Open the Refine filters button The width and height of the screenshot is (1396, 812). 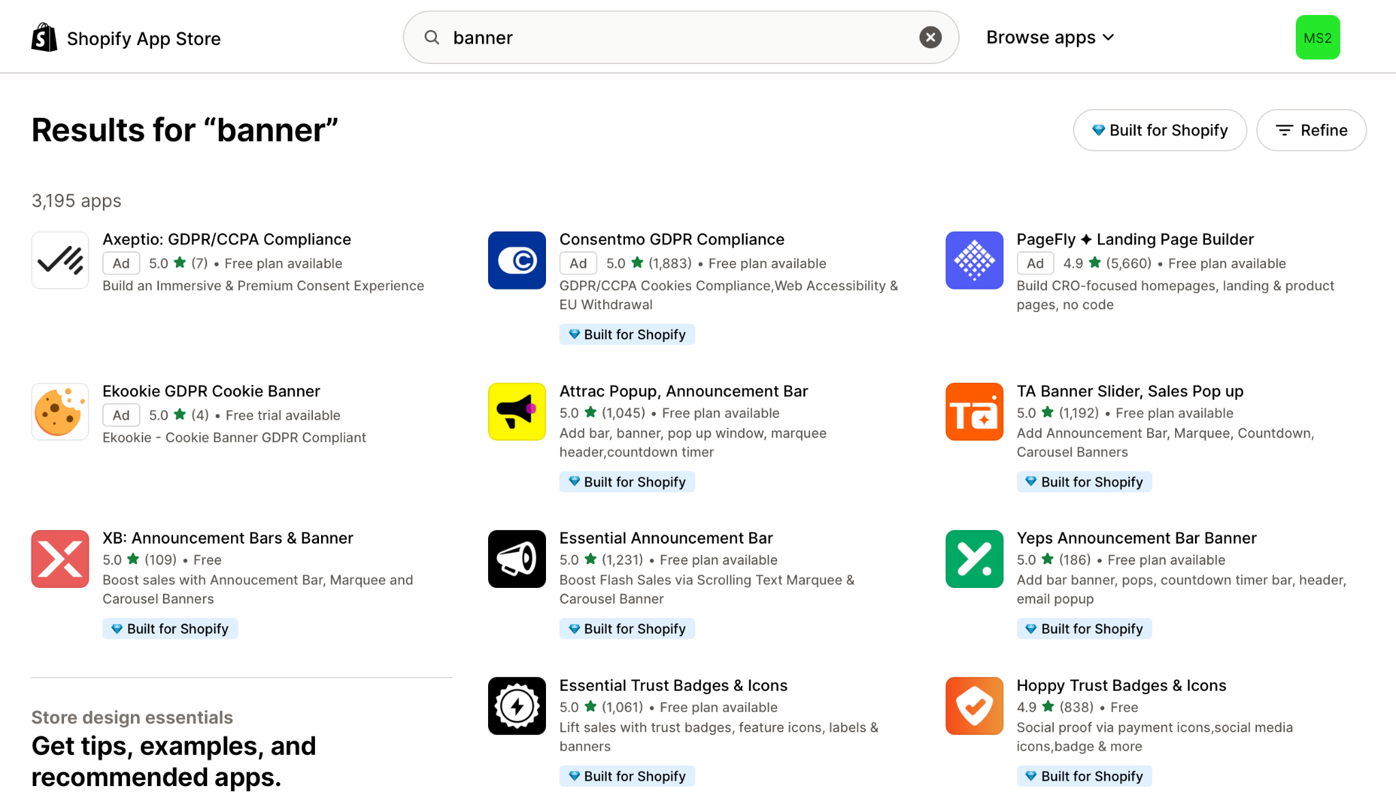point(1311,130)
